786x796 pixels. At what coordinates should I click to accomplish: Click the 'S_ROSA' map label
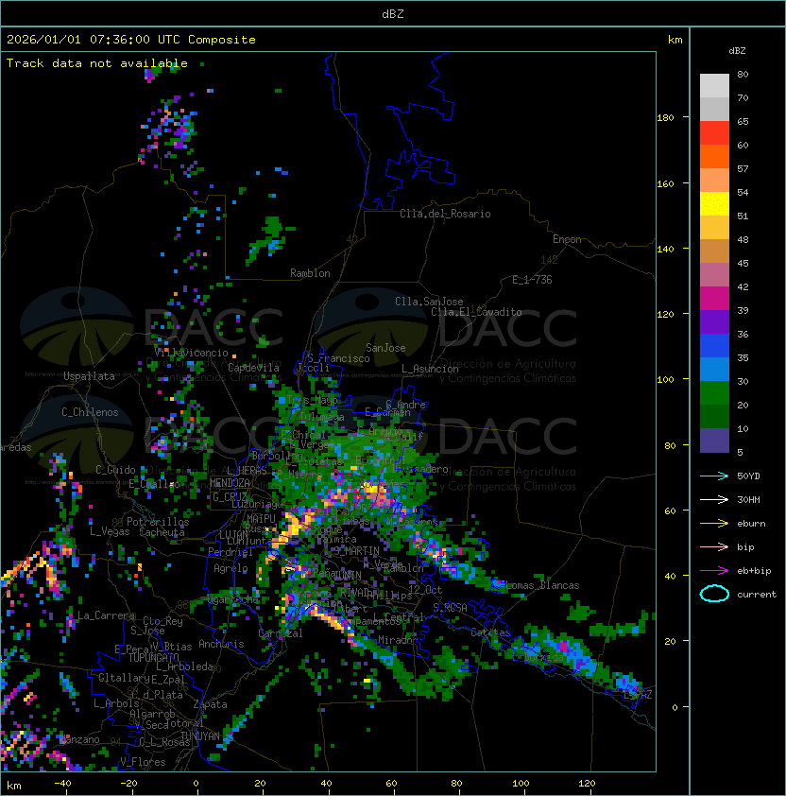450,607
